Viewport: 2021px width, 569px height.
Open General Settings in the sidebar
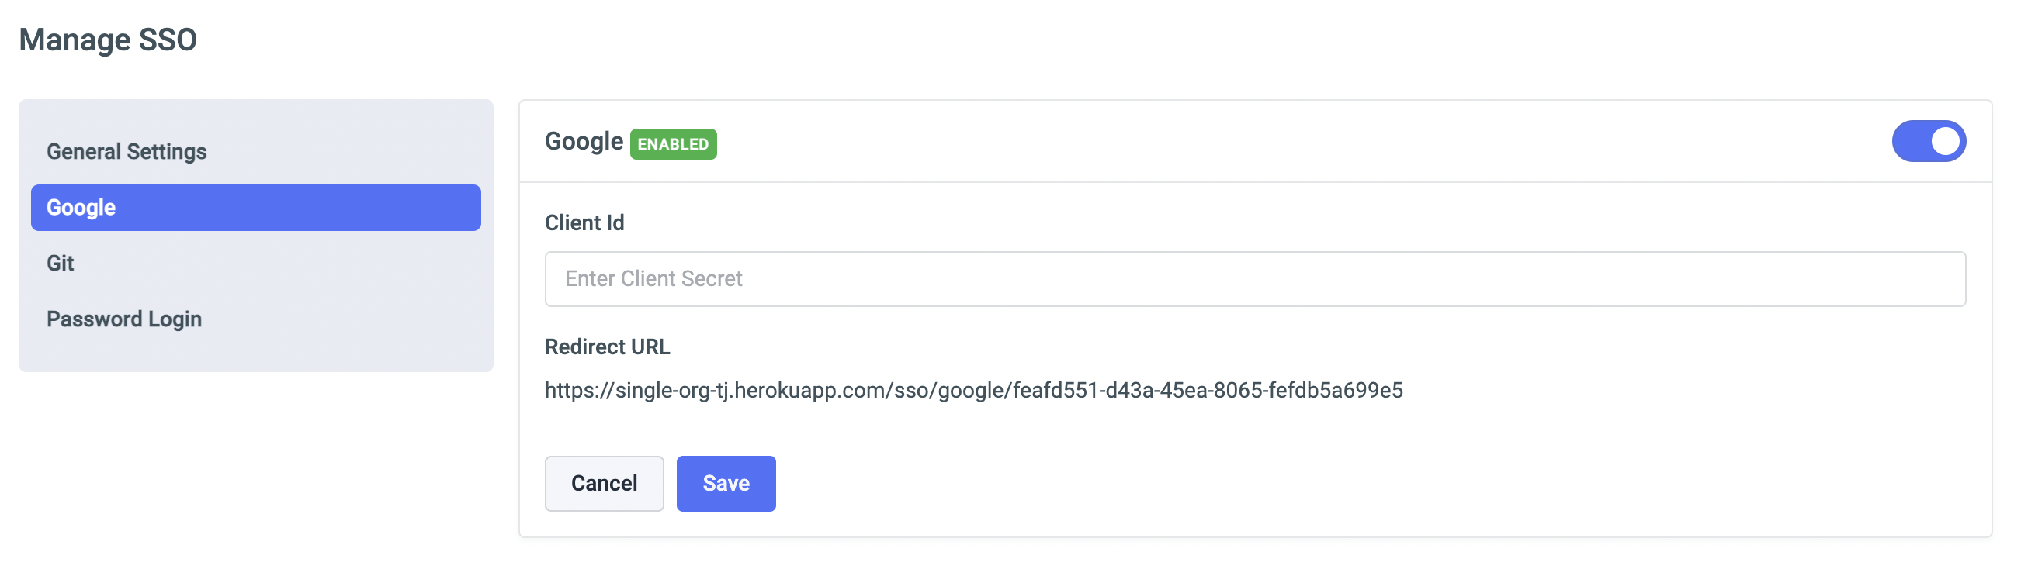(127, 151)
